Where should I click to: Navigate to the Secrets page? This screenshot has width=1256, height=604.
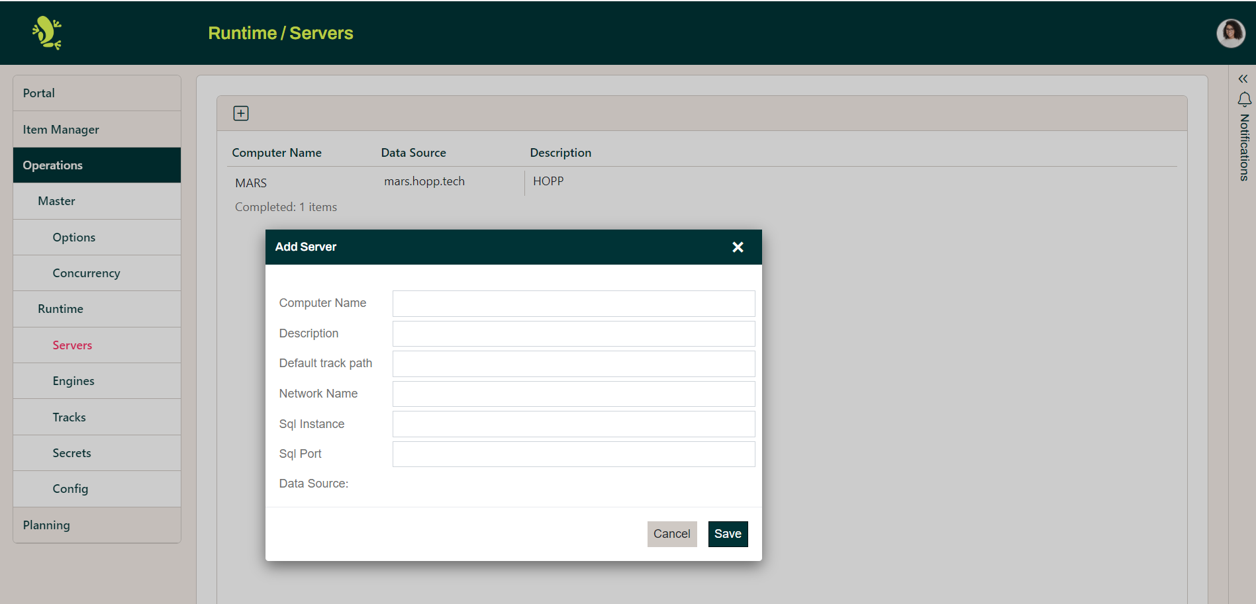point(72,453)
